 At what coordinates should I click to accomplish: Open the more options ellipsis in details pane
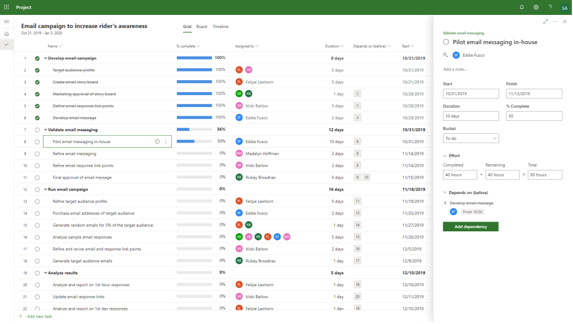[x=555, y=22]
